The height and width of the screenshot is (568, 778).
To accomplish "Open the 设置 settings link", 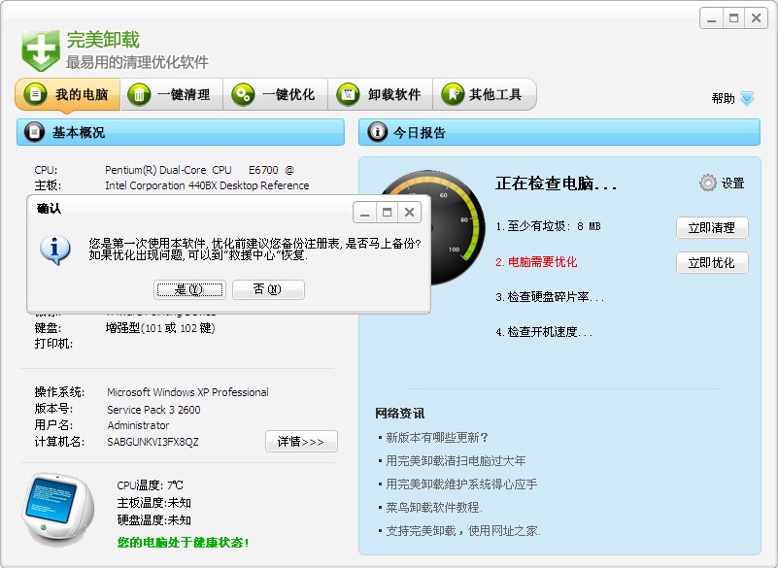I will (x=733, y=184).
